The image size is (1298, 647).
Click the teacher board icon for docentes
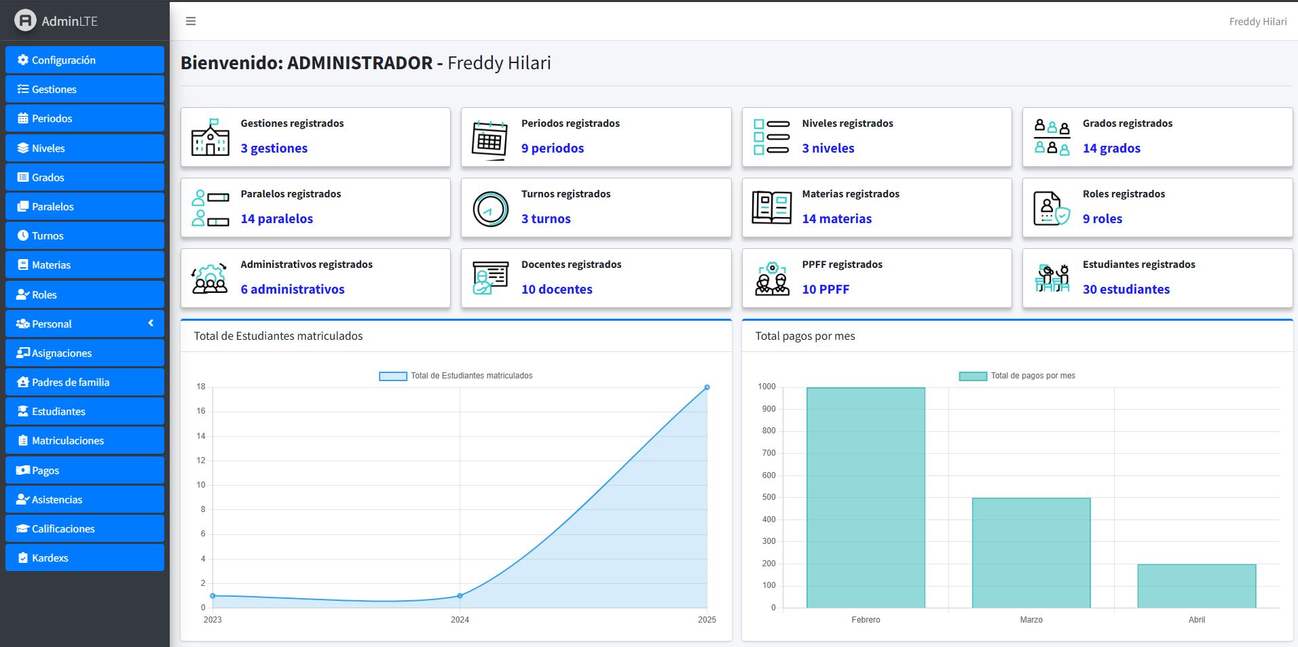pos(490,278)
